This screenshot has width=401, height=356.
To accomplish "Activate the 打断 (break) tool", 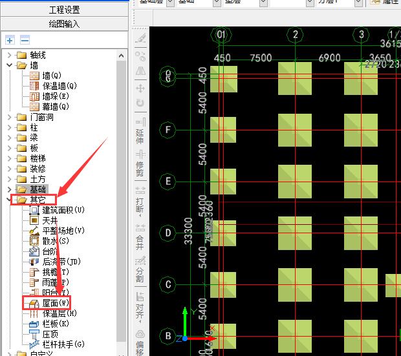I will pos(140,200).
